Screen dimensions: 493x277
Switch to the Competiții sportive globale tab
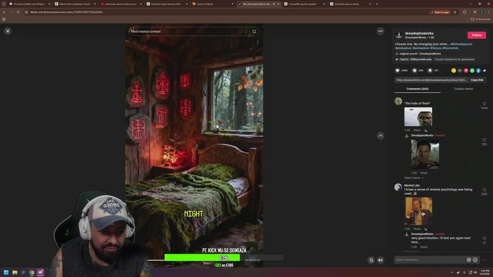[304, 4]
